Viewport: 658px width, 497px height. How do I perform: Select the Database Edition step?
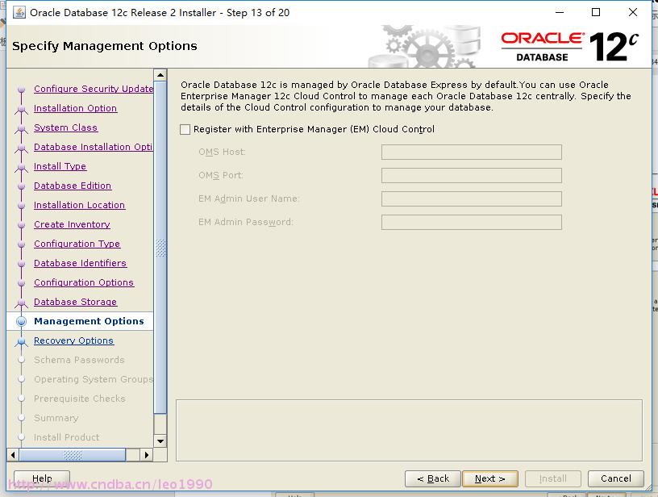[73, 186]
